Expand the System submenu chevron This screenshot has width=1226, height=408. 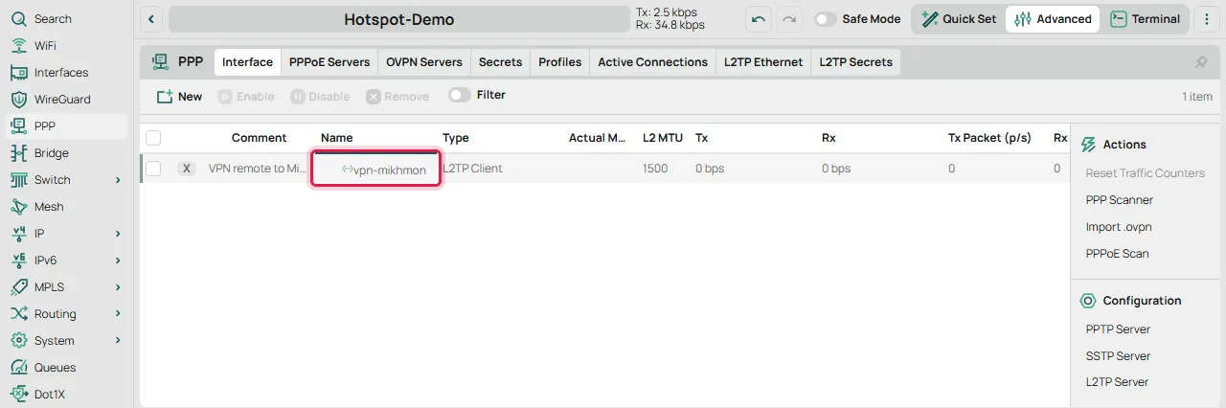click(x=118, y=341)
